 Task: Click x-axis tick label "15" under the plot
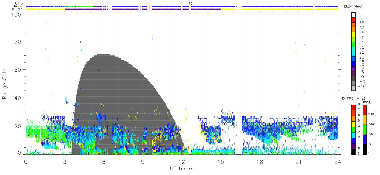pos(221,162)
